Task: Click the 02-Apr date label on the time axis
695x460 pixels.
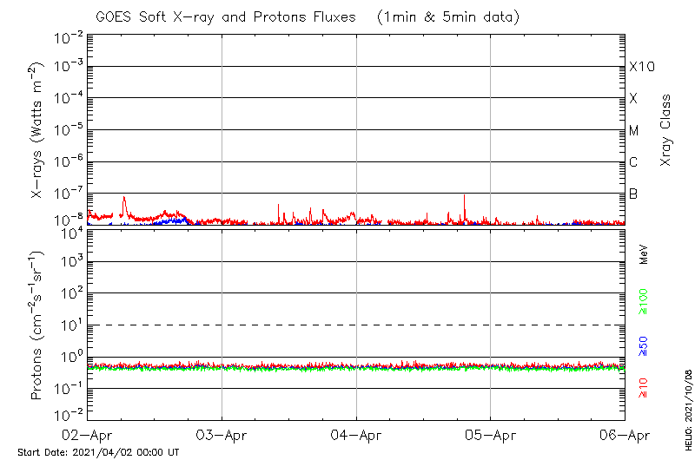Action: click(87, 435)
